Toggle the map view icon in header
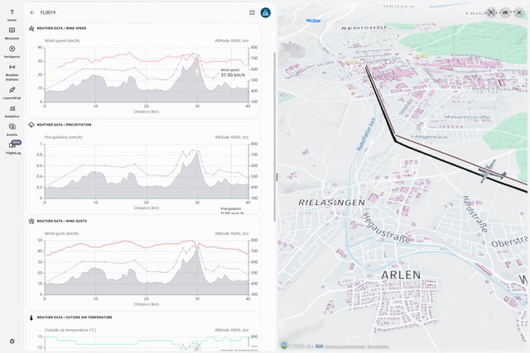Screen dimensions: 530x353 click(x=252, y=12)
